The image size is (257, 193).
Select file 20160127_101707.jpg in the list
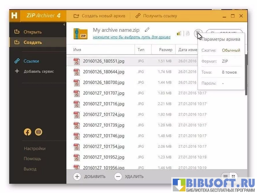coord(104,93)
